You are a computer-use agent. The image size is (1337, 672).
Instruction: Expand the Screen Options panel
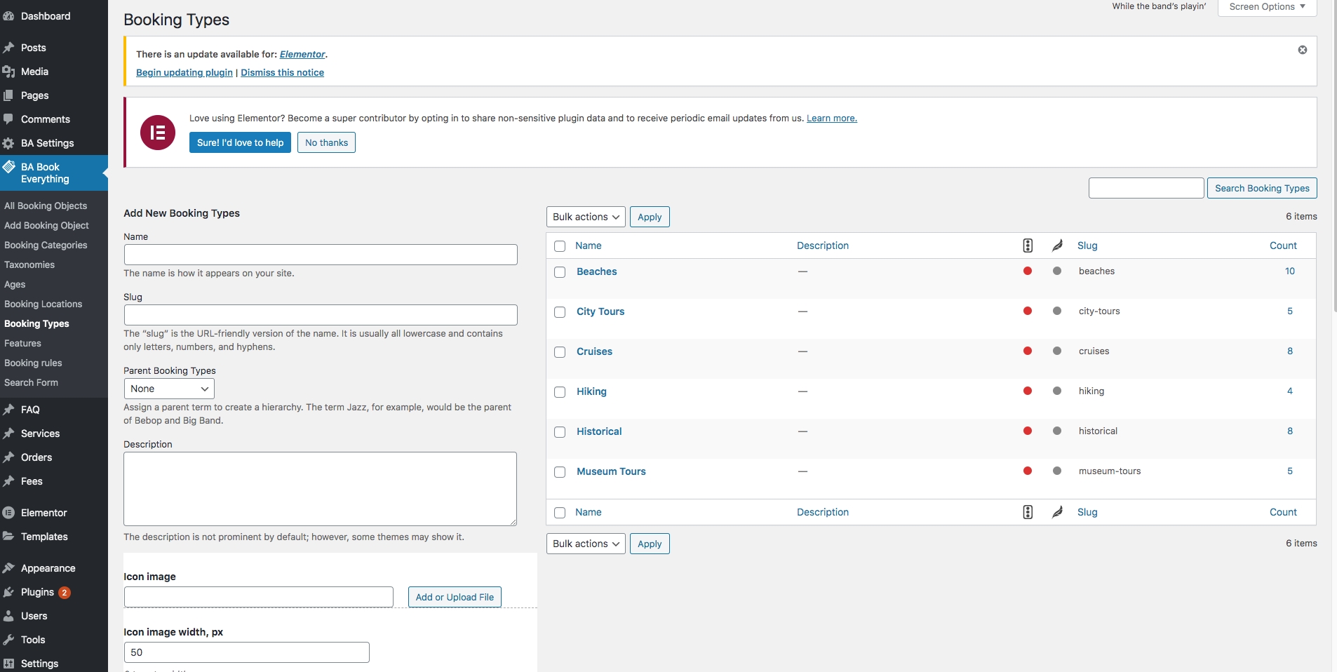pyautogui.click(x=1266, y=7)
